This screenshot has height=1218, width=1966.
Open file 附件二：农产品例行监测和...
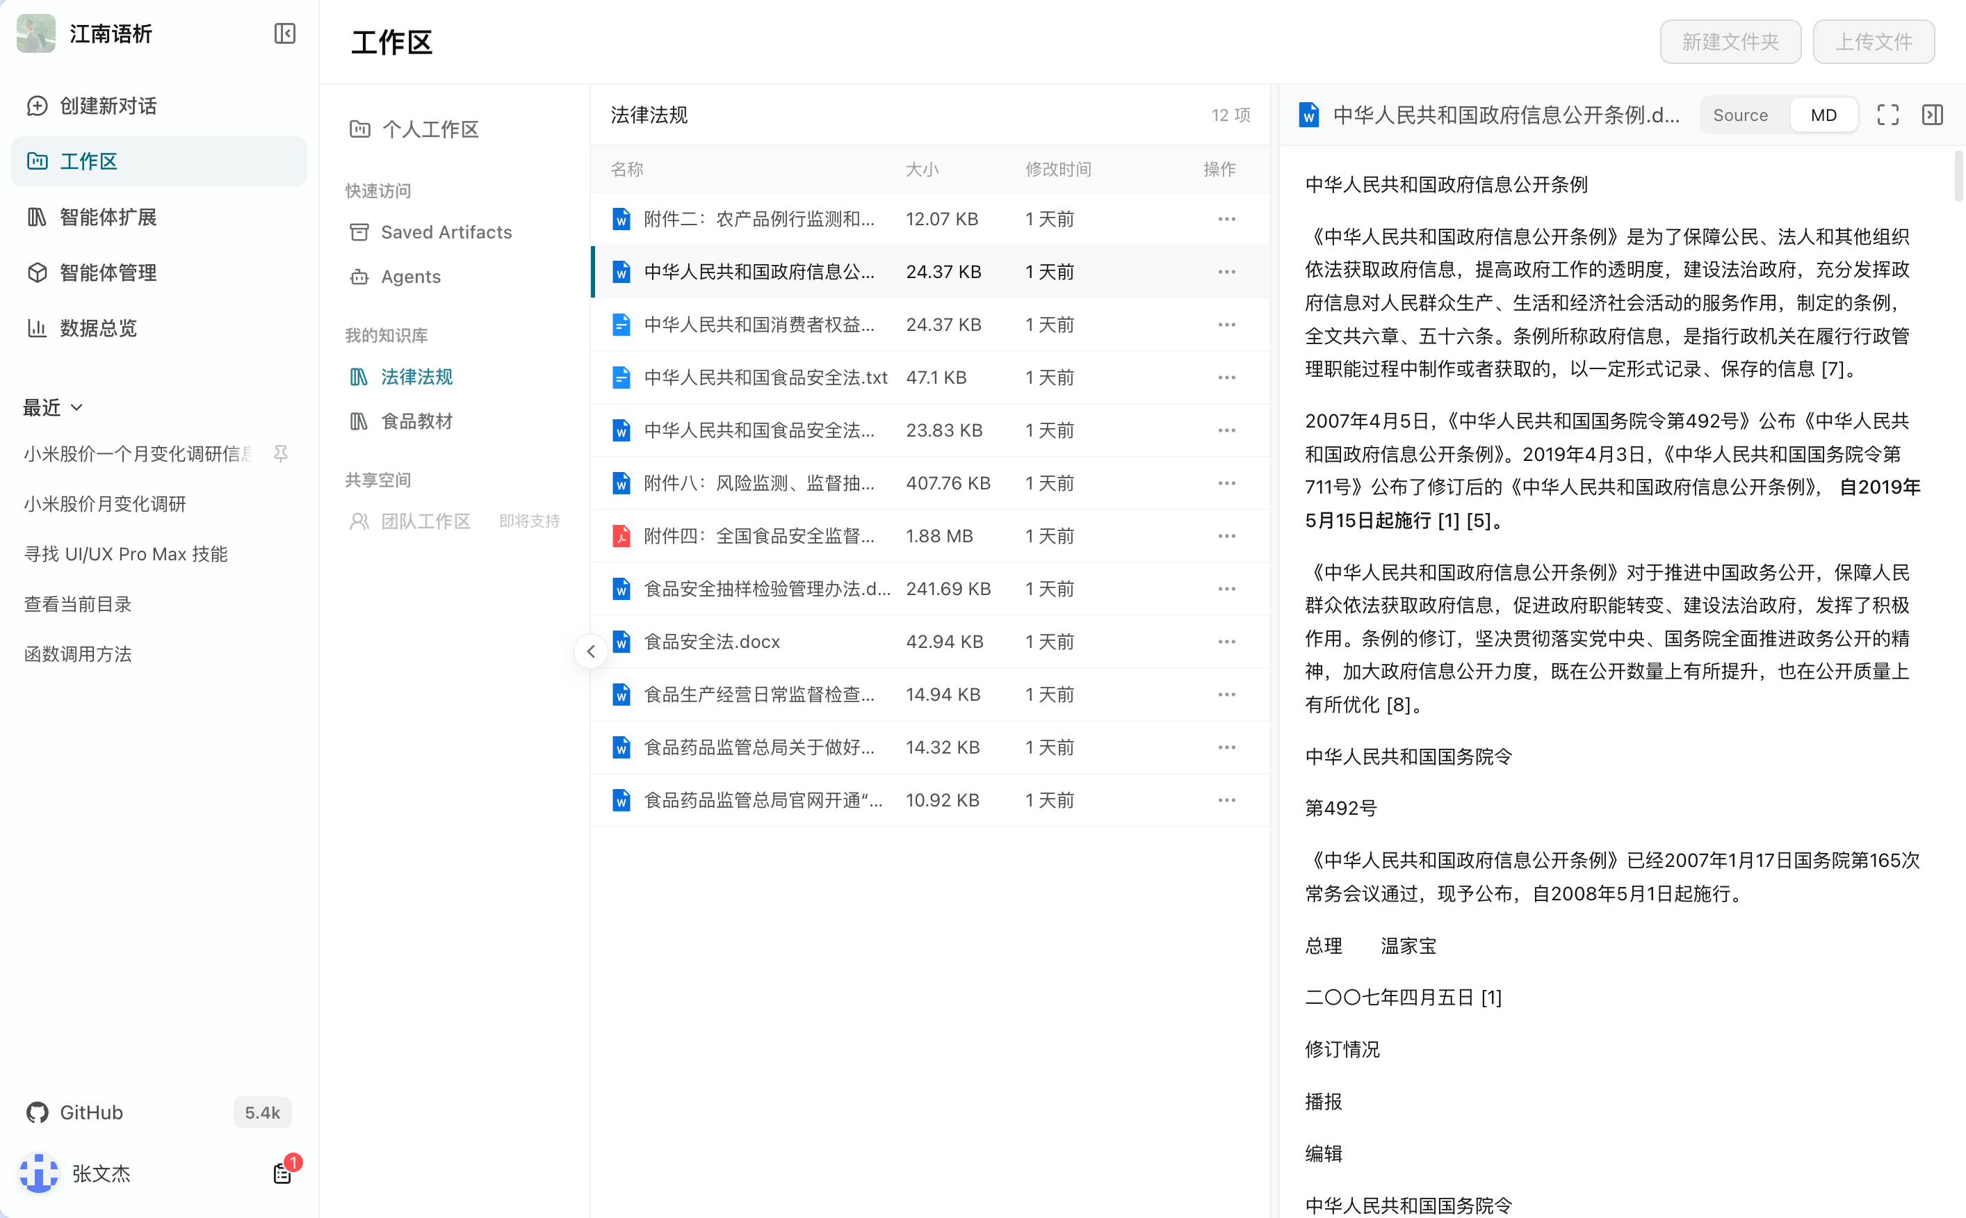(x=758, y=219)
